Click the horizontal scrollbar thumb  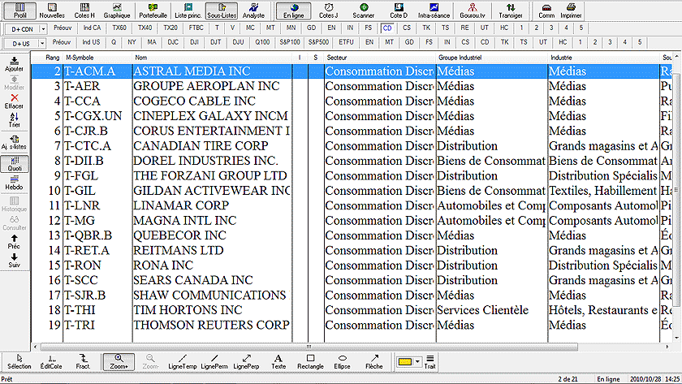(x=309, y=347)
